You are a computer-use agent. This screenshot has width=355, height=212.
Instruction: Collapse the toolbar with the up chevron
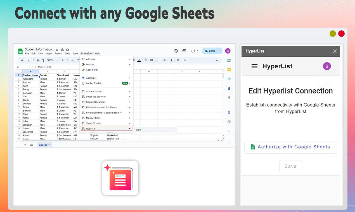(x=217, y=60)
